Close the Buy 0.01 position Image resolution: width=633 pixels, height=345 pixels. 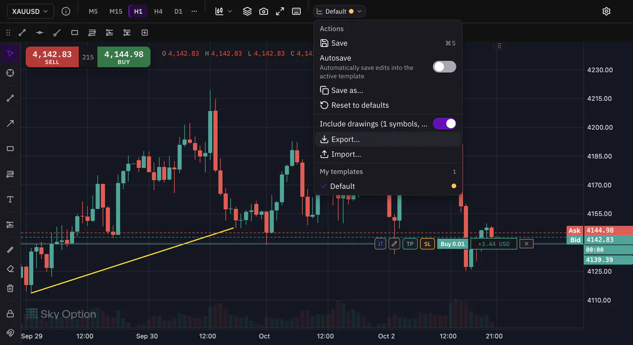(526, 244)
